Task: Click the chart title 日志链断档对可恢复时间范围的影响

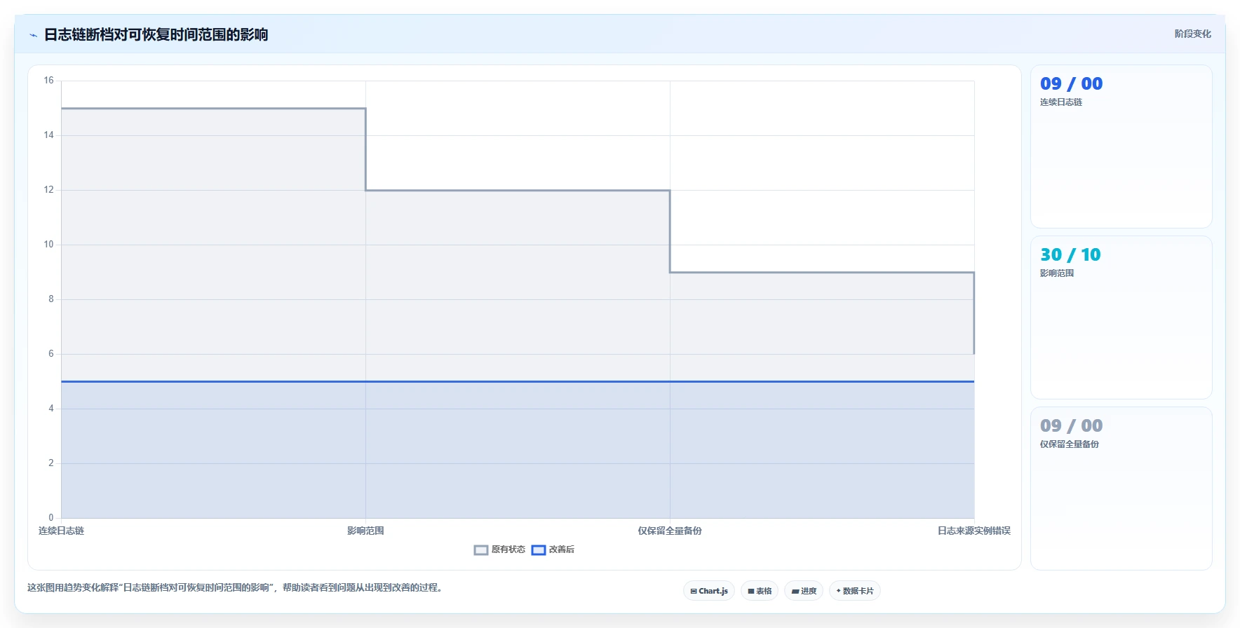Action: point(156,34)
